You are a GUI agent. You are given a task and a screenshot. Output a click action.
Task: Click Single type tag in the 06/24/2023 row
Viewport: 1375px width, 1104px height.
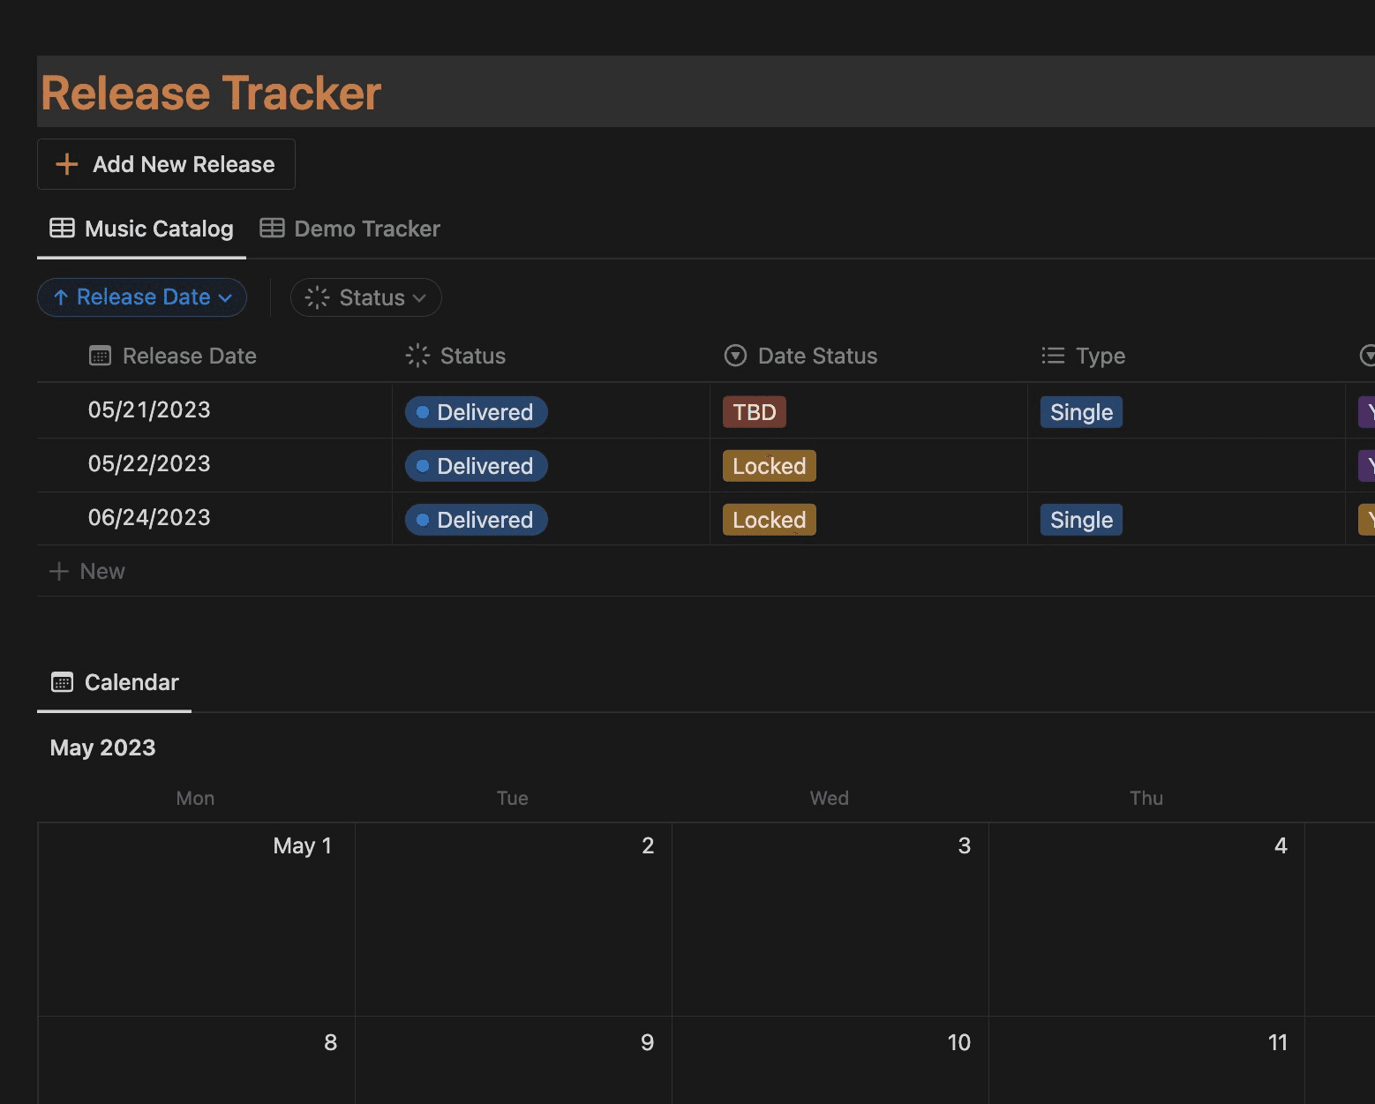tap(1082, 520)
